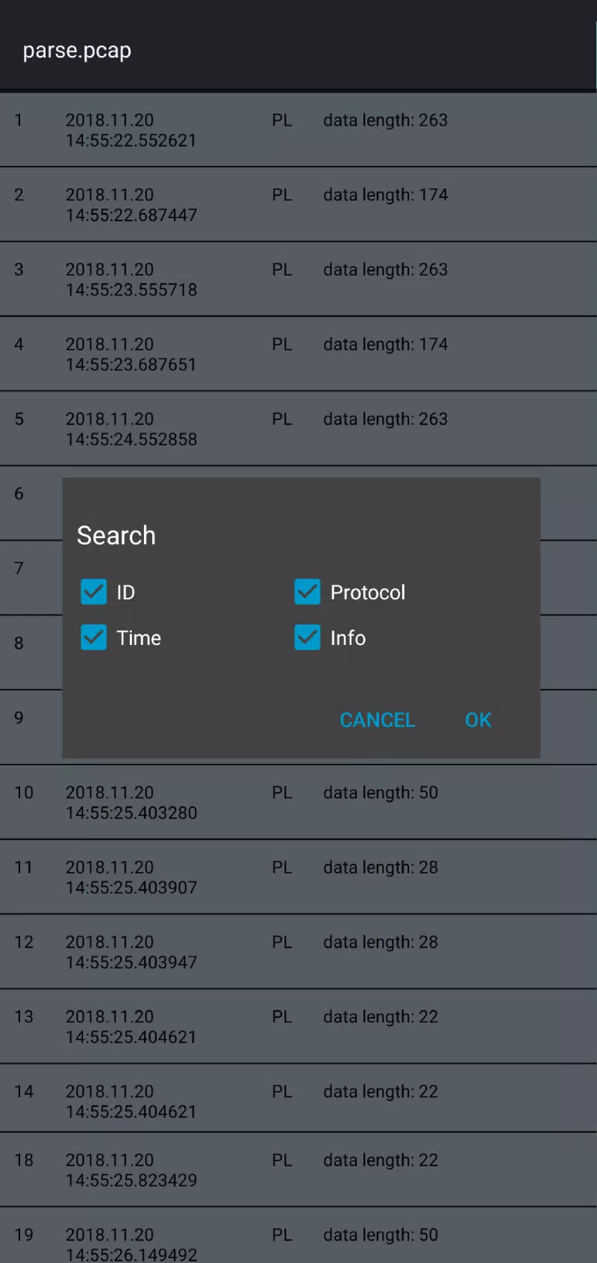Dismiss search dialog with CANCEL
This screenshot has width=597, height=1263.
pos(378,720)
